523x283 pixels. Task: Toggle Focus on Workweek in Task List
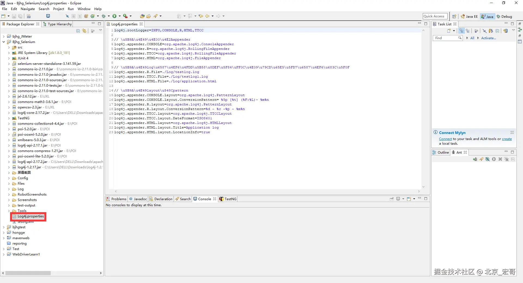(x=476, y=31)
